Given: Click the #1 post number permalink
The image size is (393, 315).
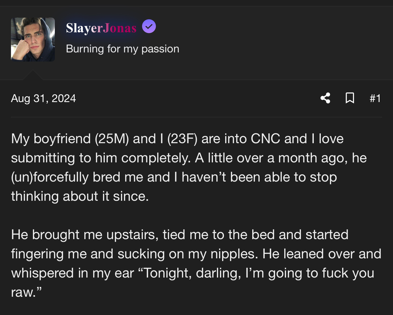Looking at the screenshot, I should click(375, 98).
